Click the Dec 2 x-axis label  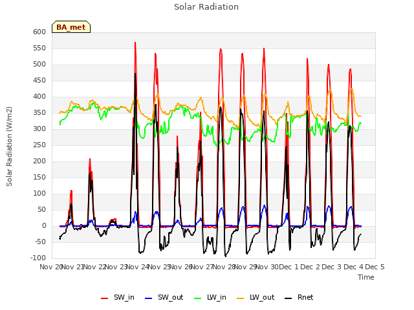point(310,267)
